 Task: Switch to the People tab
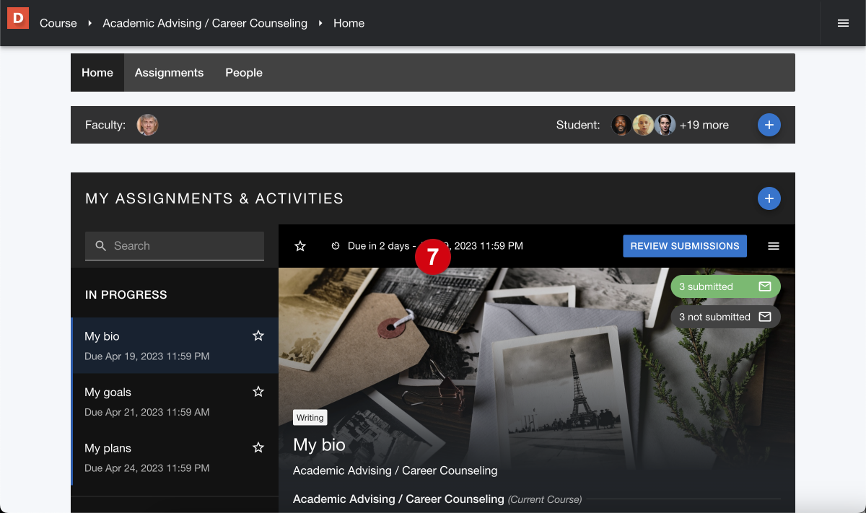244,72
